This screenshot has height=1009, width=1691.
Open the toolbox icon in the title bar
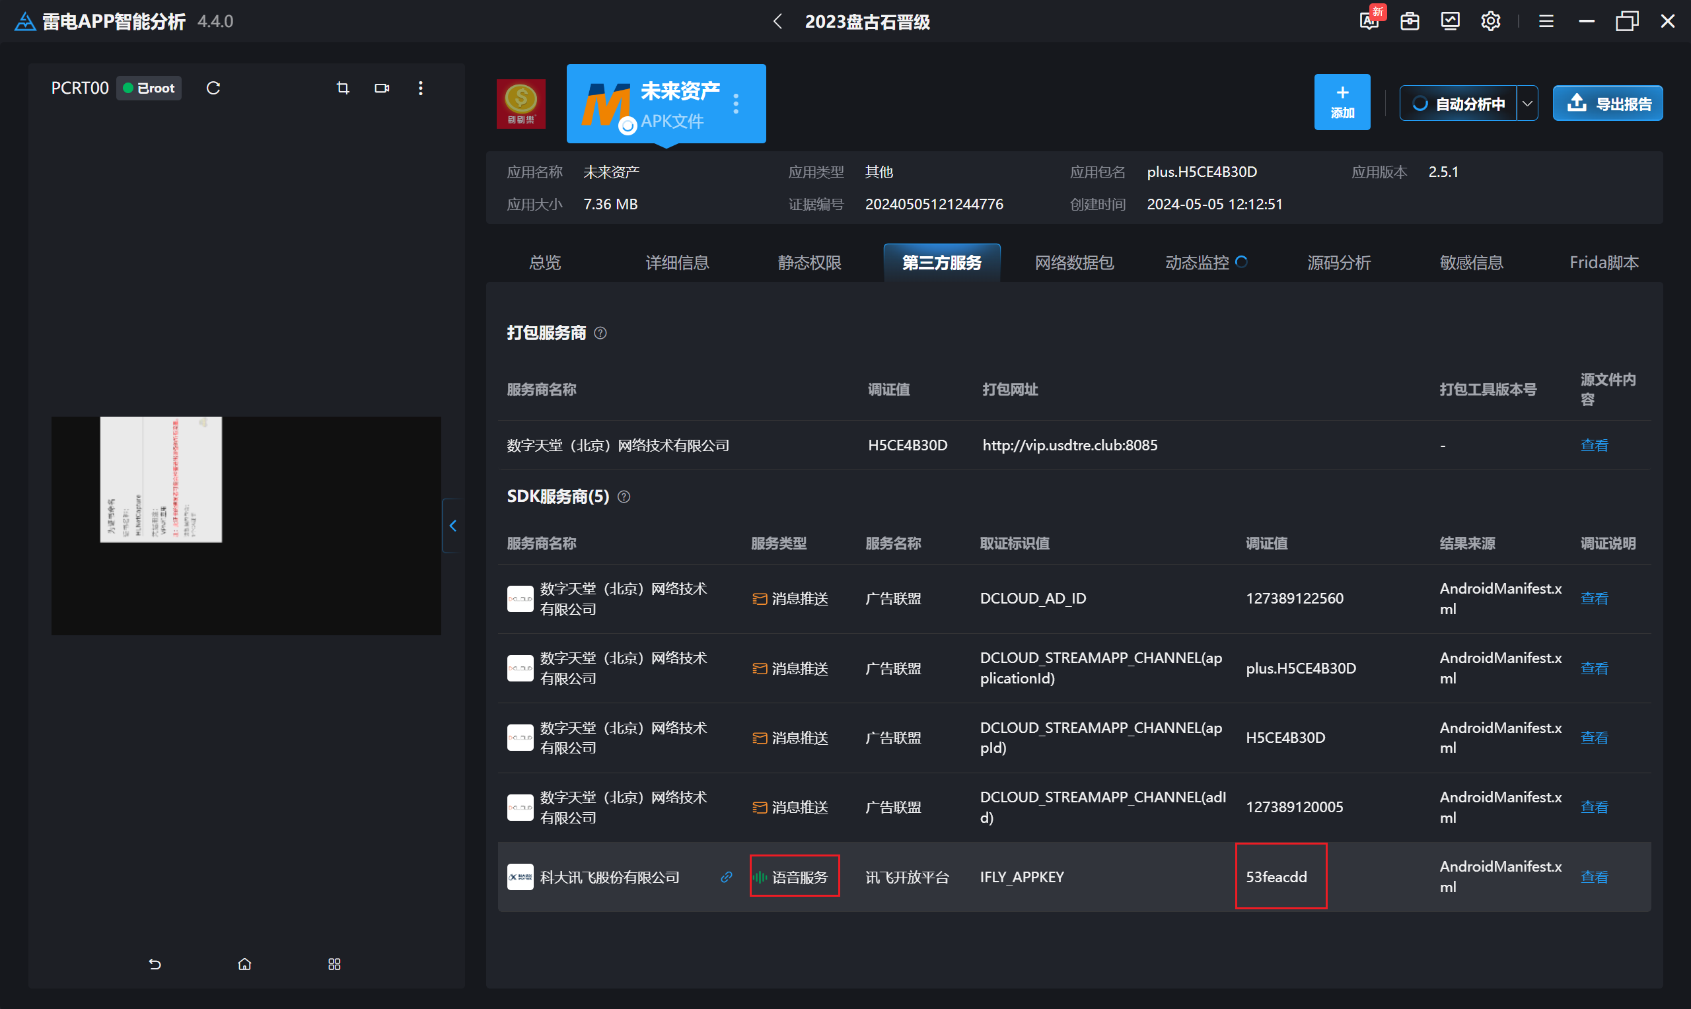coord(1410,22)
